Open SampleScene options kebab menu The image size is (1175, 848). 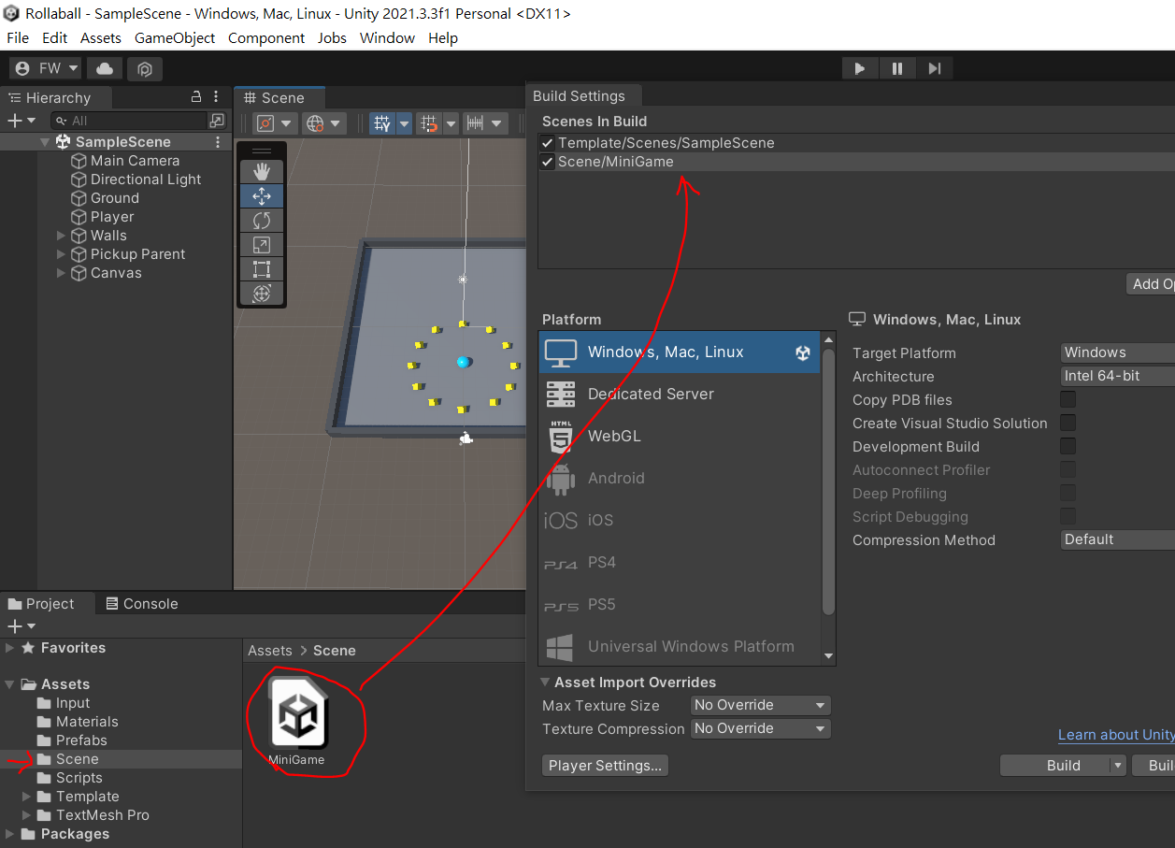218,142
